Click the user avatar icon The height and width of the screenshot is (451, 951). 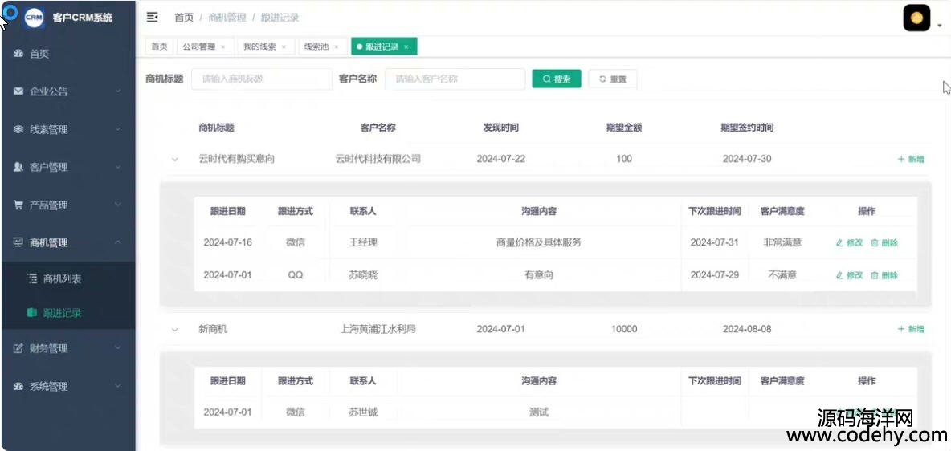pyautogui.click(x=916, y=18)
